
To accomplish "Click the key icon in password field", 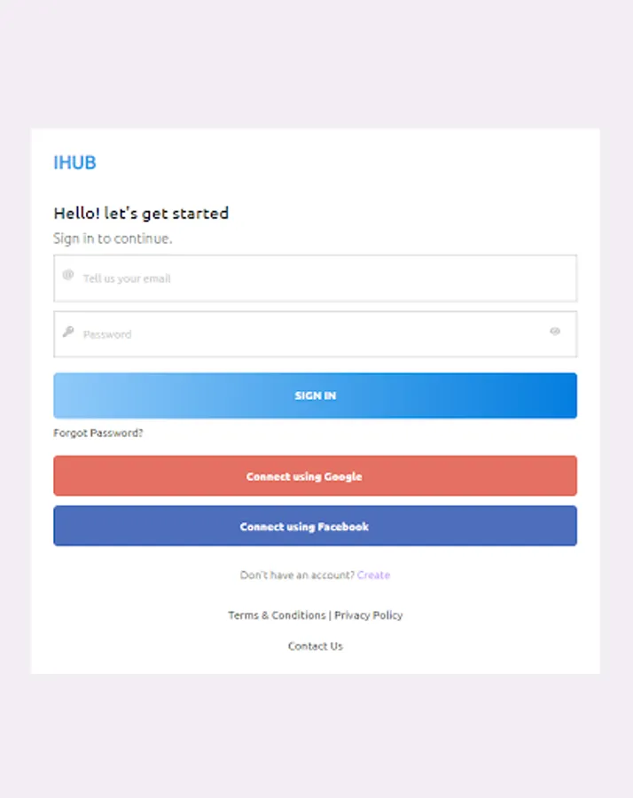I will [68, 332].
